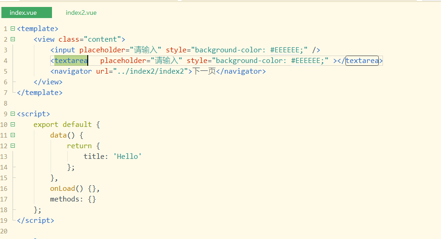Click the onLoad method name
The width and height of the screenshot is (441, 239).
[62, 189]
